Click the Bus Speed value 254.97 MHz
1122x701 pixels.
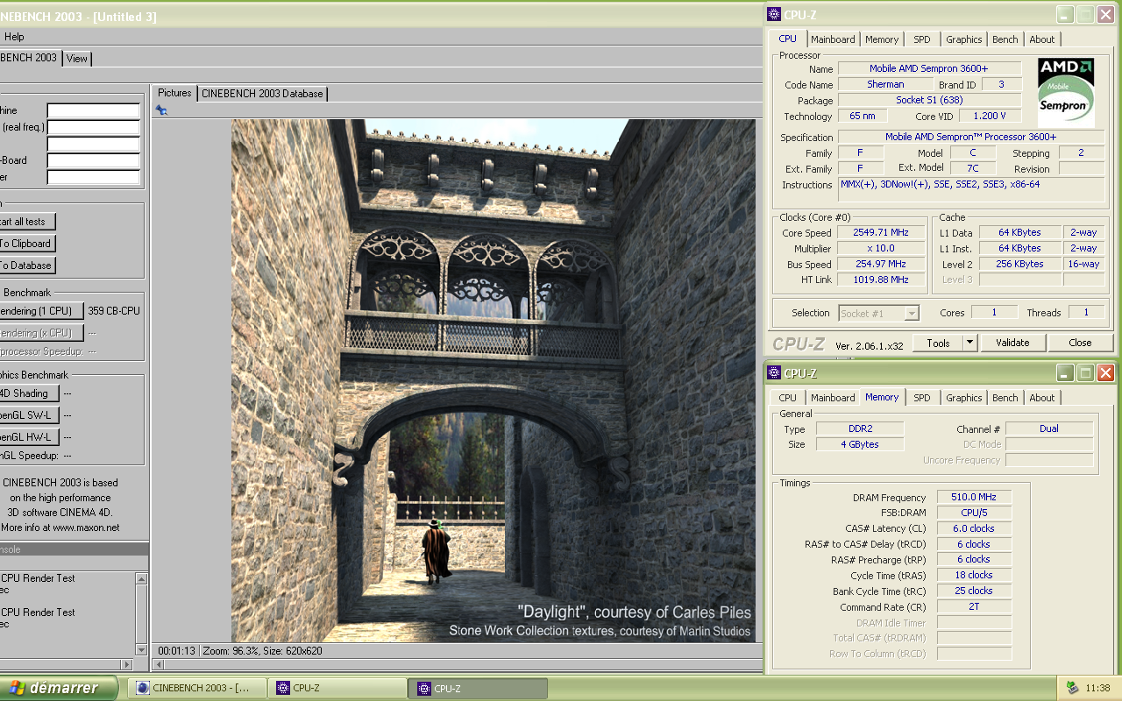(x=880, y=265)
